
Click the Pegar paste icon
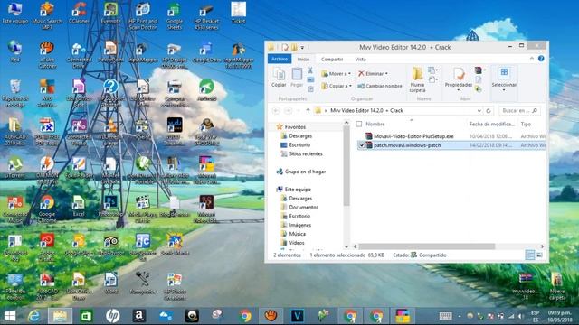pos(297,78)
